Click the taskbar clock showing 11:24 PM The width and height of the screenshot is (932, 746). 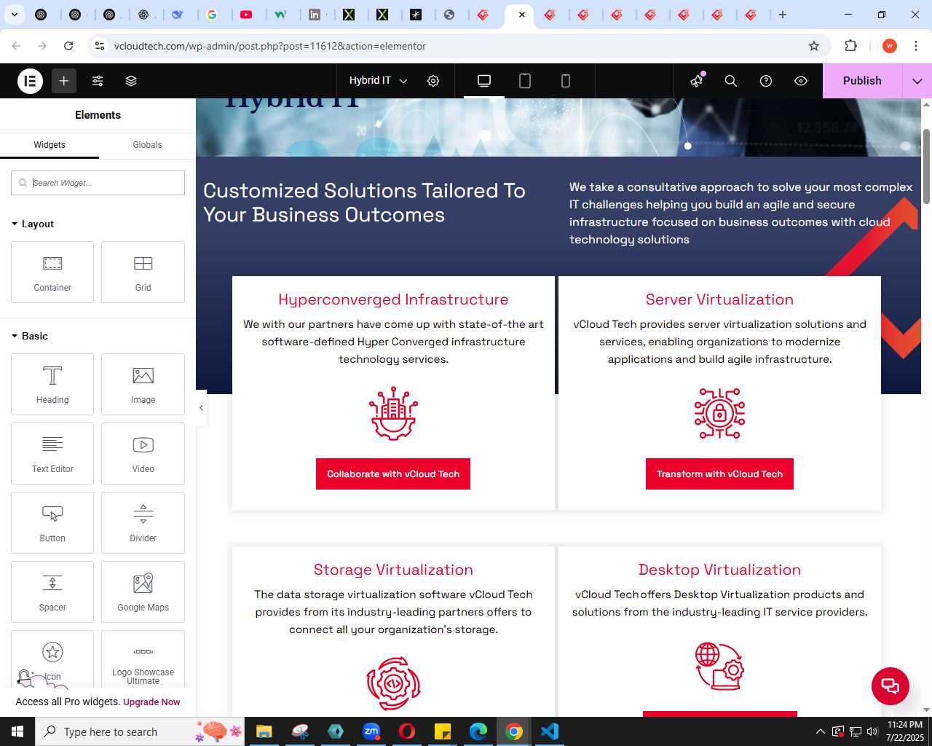click(905, 731)
